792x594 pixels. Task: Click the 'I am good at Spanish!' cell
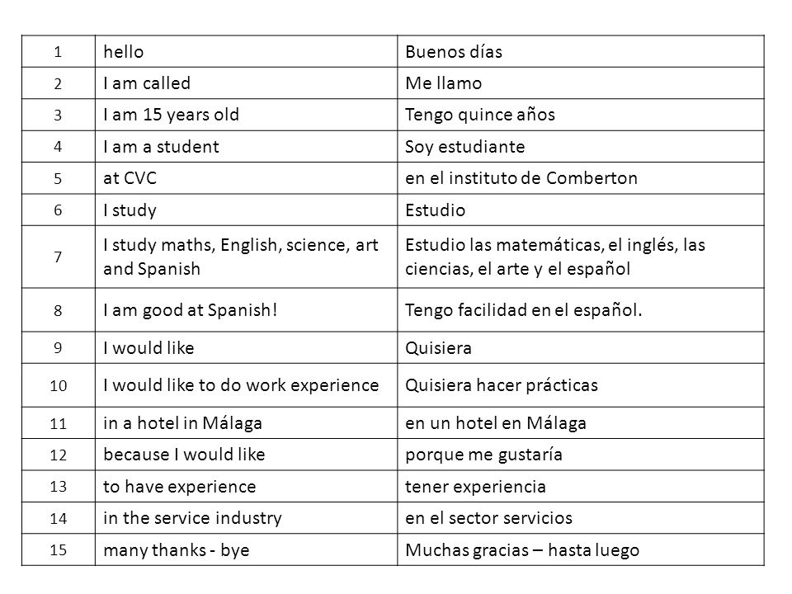click(246, 309)
